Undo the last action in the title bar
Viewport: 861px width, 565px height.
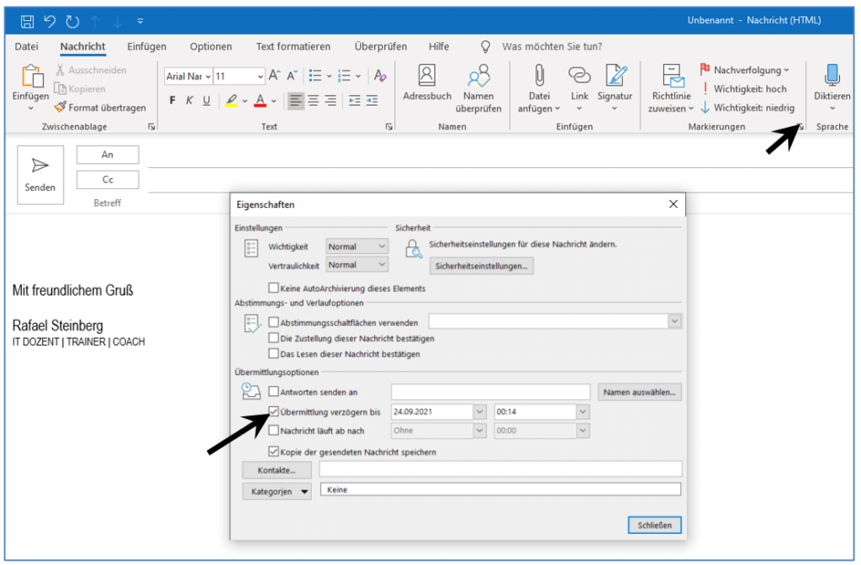tap(50, 21)
